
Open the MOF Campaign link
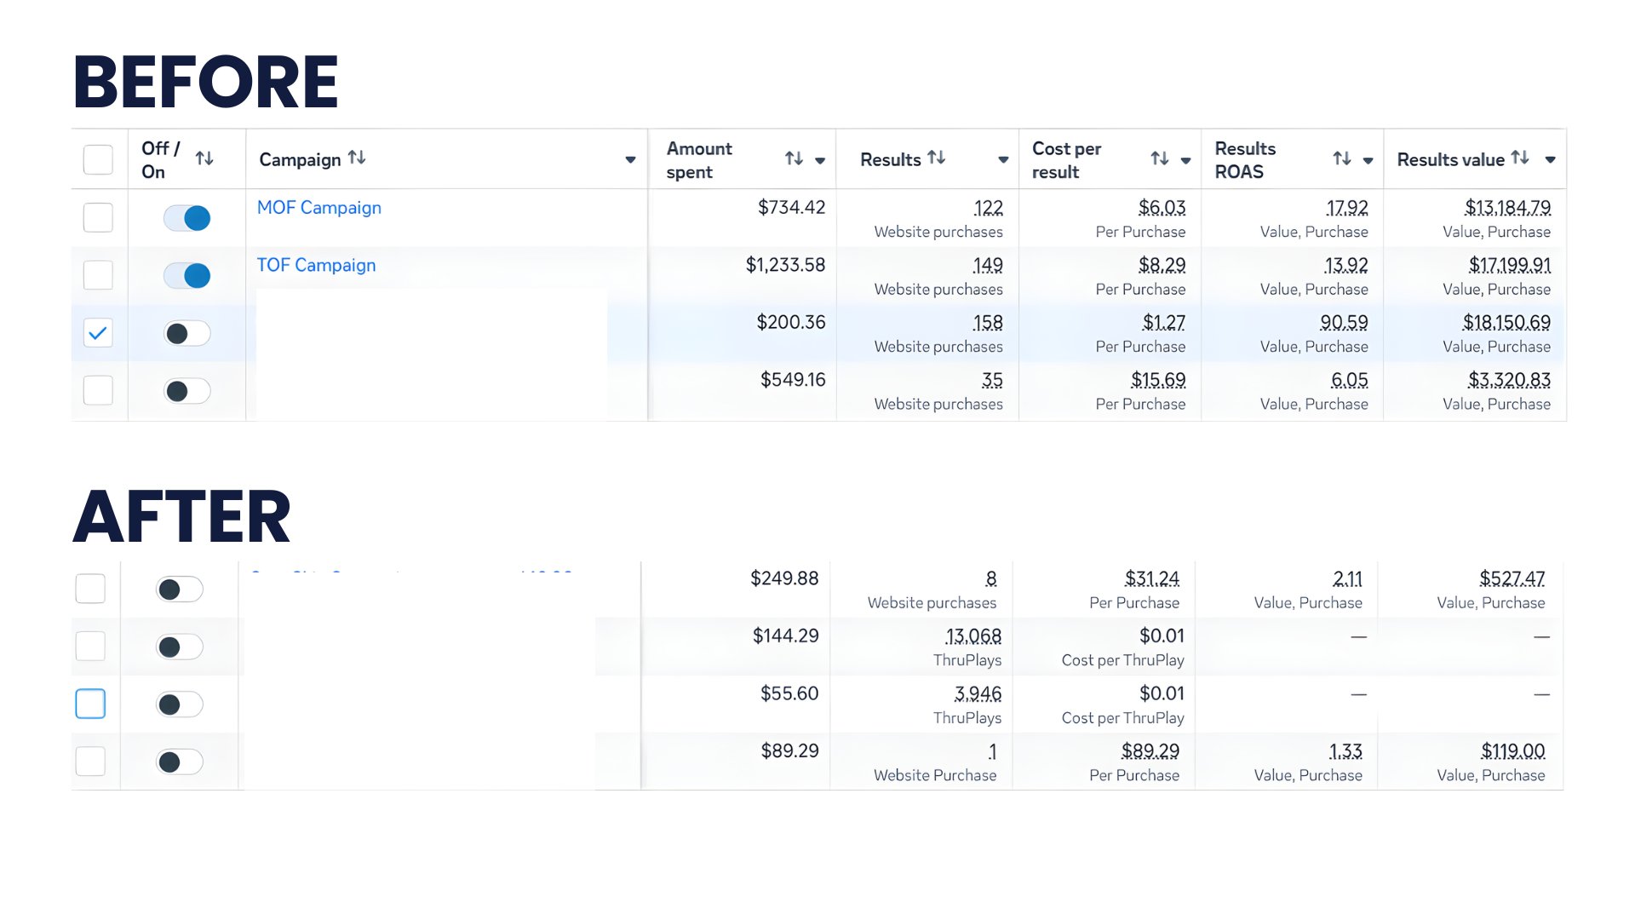(318, 208)
